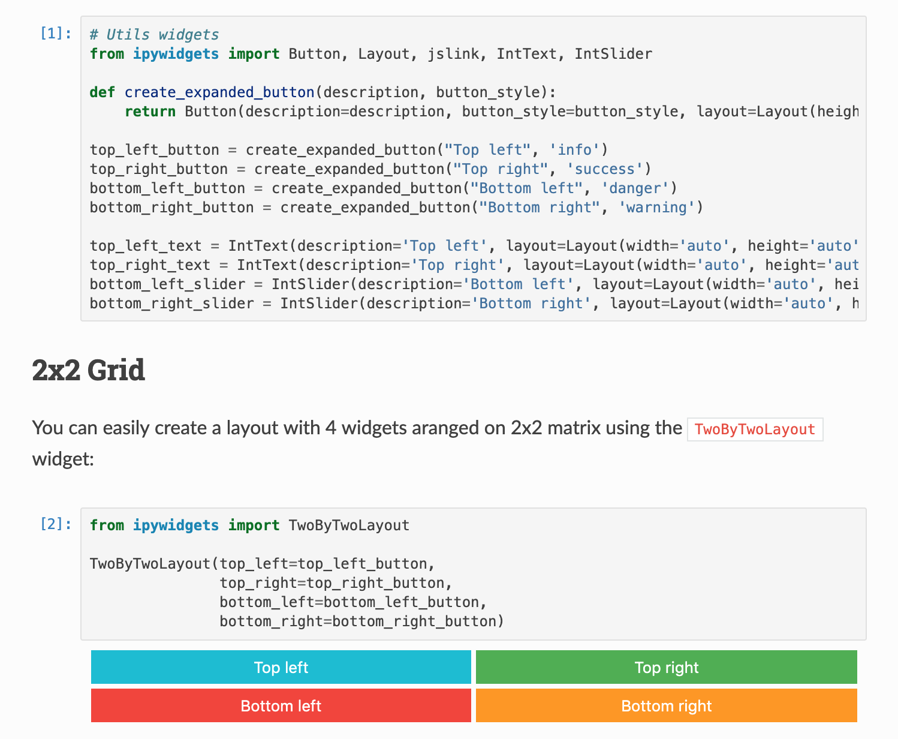898x739 pixels.
Task: Click the red "Bottom left" button
Action: 281,706
